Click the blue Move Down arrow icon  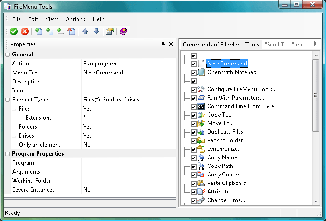[96, 32]
